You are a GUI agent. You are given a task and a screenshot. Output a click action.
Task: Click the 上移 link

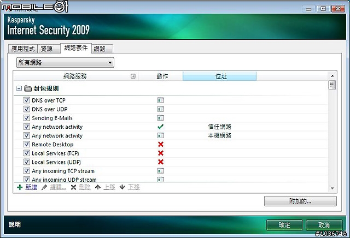pos(109,187)
